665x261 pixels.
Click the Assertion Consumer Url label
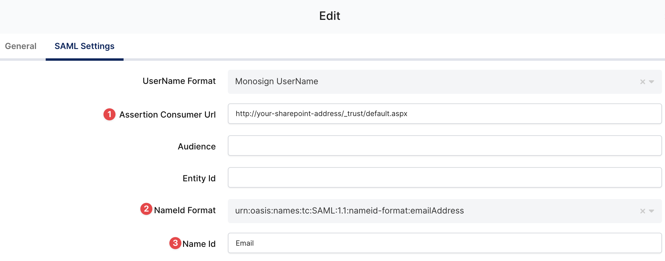(167, 115)
